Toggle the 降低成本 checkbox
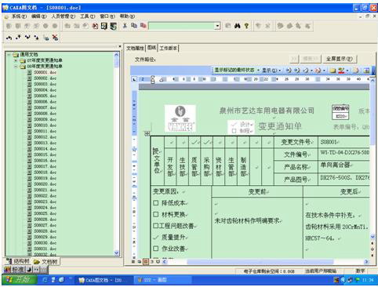 click(156, 203)
